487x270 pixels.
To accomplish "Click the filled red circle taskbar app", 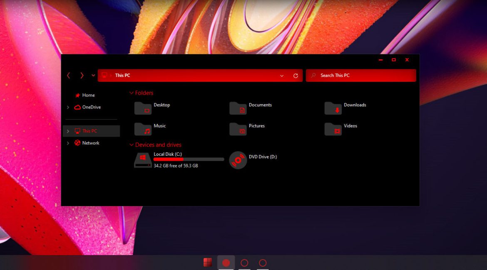I will 226,263.
